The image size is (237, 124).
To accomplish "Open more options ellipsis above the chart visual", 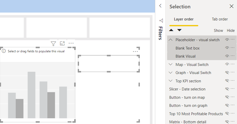I will (x=71, y=43).
